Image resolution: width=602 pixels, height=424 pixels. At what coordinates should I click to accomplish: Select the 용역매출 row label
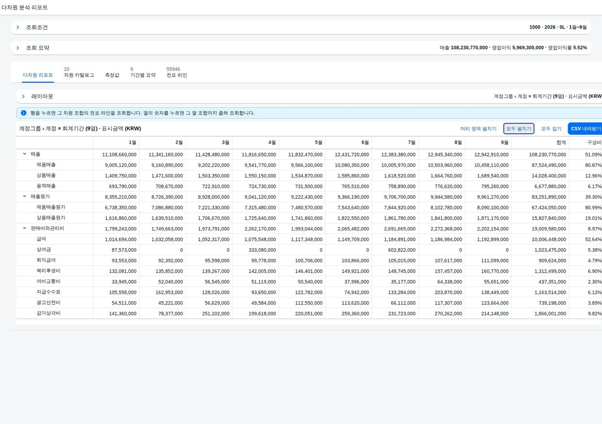46,186
